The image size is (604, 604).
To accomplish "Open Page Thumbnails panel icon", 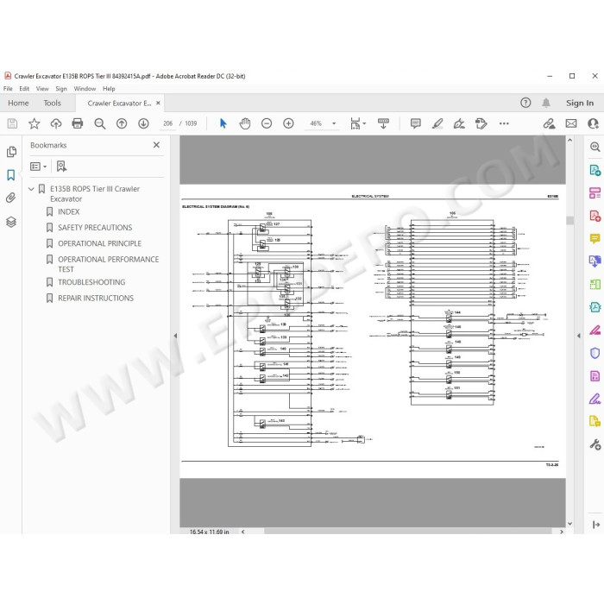I will [x=11, y=152].
